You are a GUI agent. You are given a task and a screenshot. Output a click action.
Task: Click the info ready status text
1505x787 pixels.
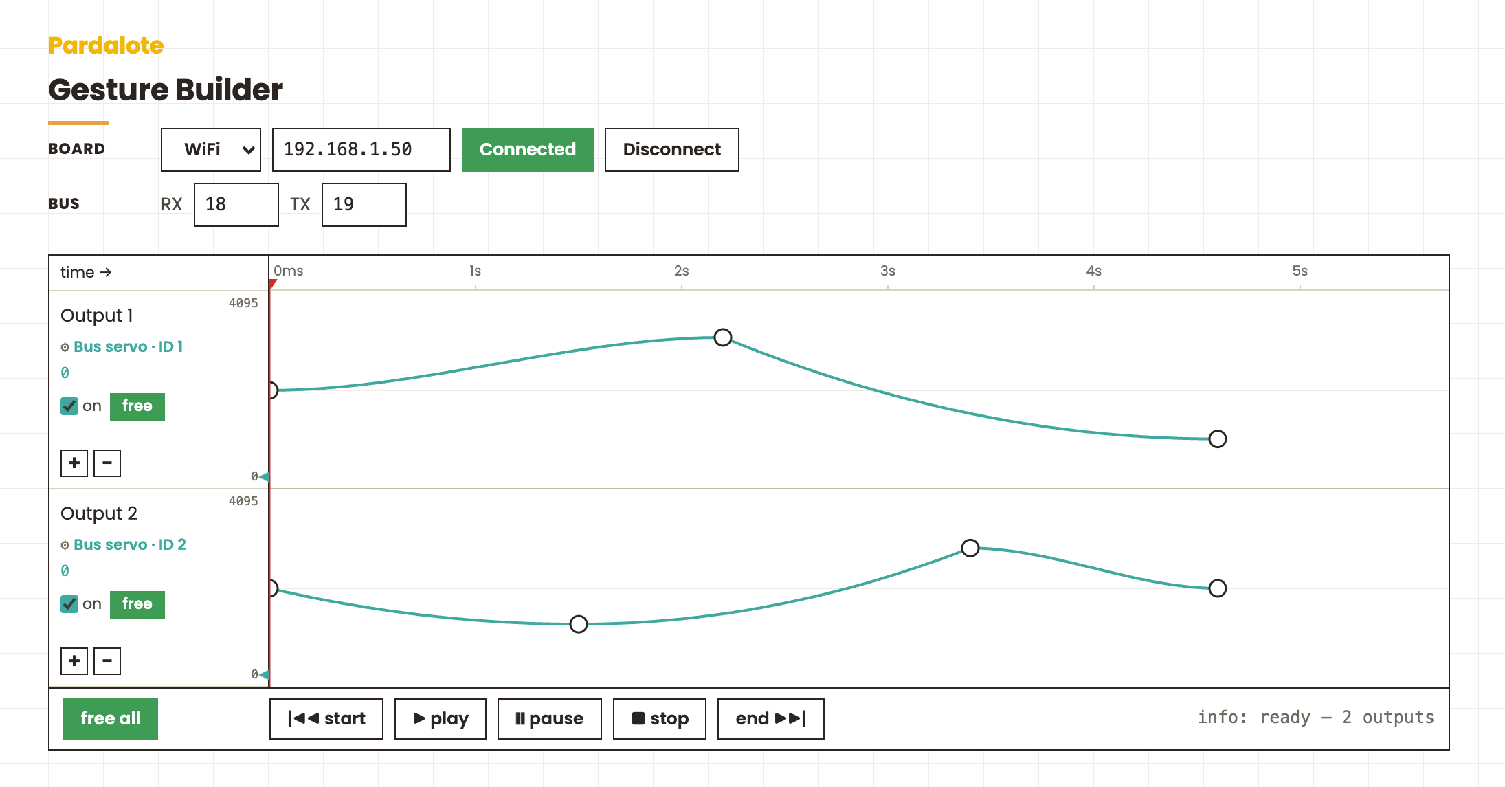point(1316,718)
